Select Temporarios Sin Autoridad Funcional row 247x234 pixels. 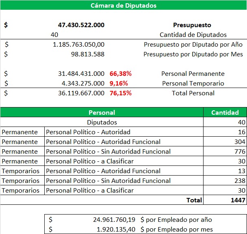tap(123, 181)
